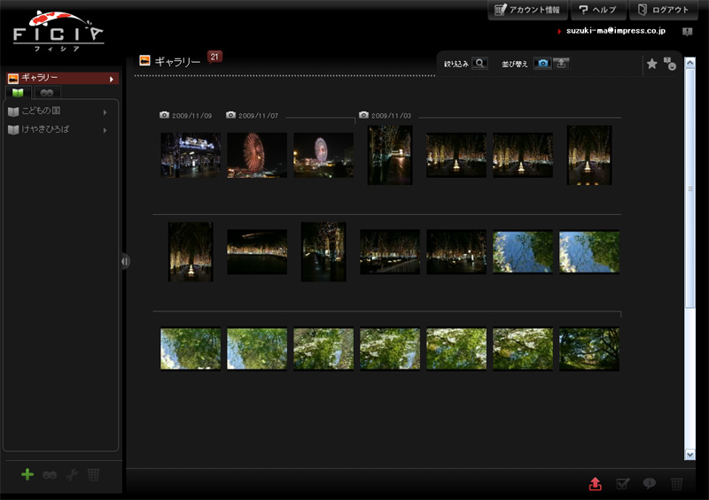This screenshot has height=500, width=709.
Task: Click the suzuki-ma@impress.co.jp account link
Action: [x=615, y=31]
